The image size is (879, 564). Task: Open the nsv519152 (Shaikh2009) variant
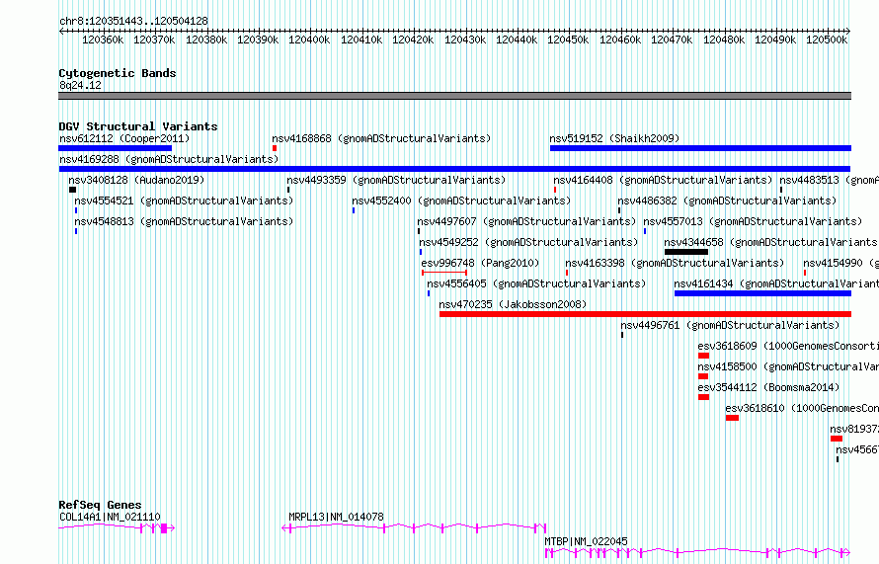tap(614, 138)
